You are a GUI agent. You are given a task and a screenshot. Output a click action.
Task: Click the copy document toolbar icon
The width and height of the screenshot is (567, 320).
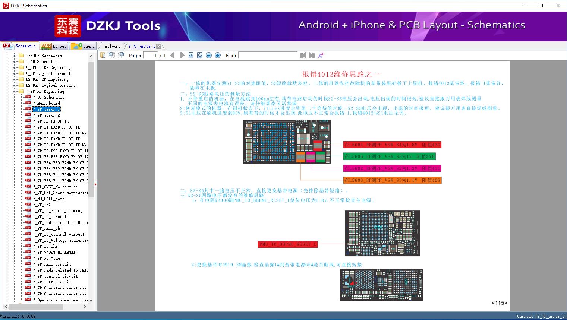103,55
